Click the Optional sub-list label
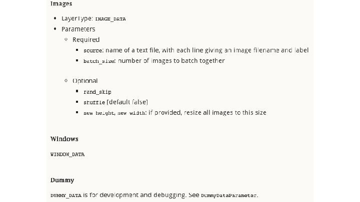The height and width of the screenshot is (202, 360). pyautogui.click(x=85, y=81)
